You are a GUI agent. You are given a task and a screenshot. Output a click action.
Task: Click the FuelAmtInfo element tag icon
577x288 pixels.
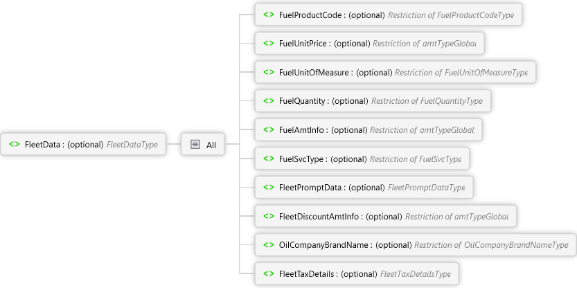(268, 130)
